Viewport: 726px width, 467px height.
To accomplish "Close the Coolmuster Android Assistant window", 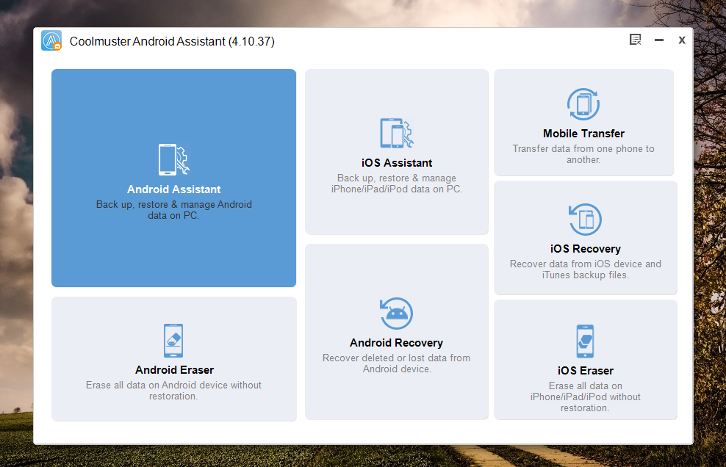I will pyautogui.click(x=682, y=40).
